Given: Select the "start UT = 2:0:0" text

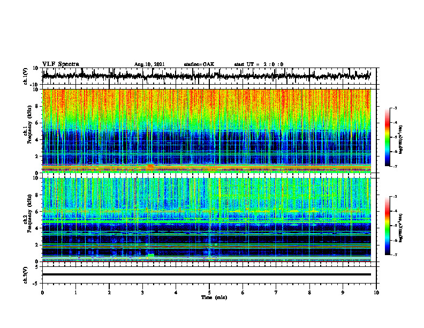Looking at the screenshot, I should click(259, 64).
